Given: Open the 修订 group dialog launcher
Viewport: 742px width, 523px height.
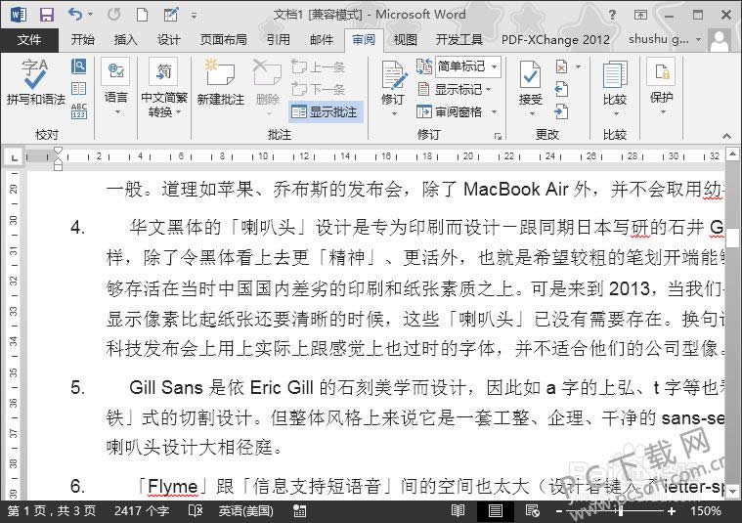Looking at the screenshot, I should (498, 136).
